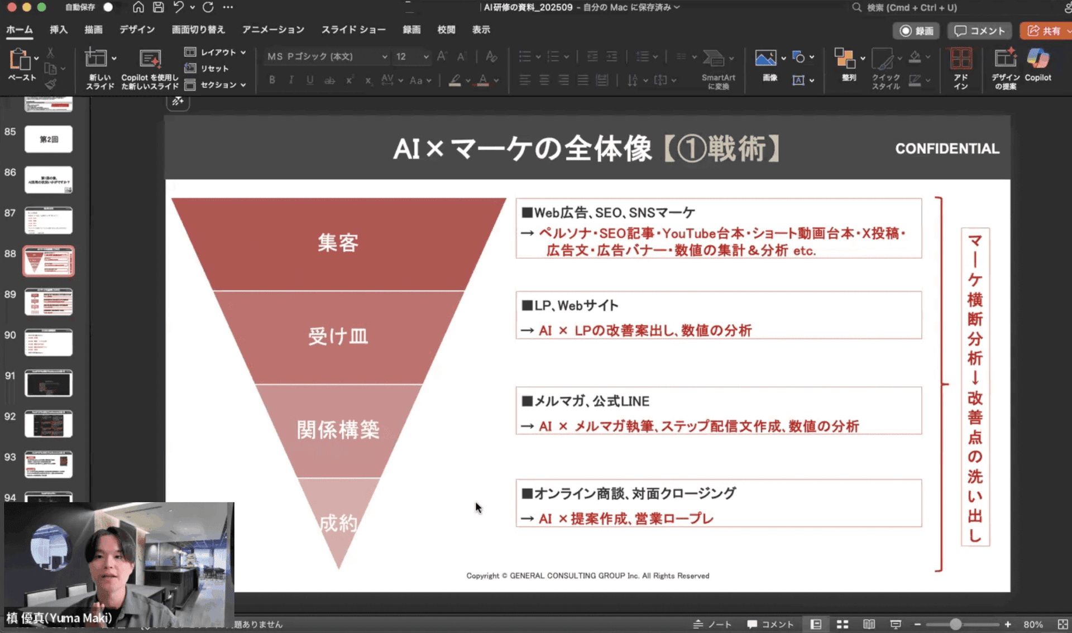This screenshot has height=633, width=1072.
Task: Open the コメント panel button
Action: (979, 31)
